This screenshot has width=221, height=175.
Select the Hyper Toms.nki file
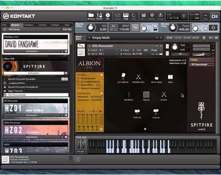36,91
